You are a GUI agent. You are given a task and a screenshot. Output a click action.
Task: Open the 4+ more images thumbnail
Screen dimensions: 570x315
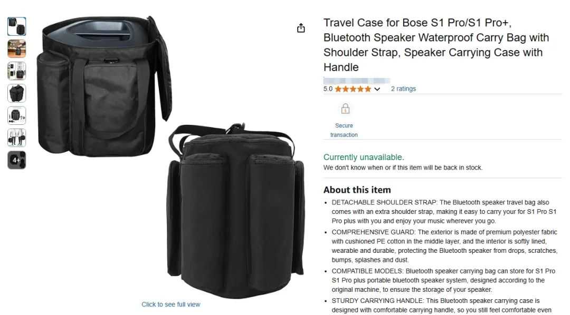17,160
